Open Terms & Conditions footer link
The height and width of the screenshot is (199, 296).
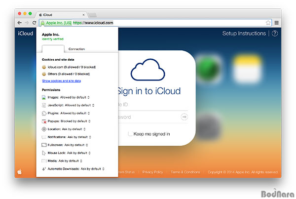point(185,172)
